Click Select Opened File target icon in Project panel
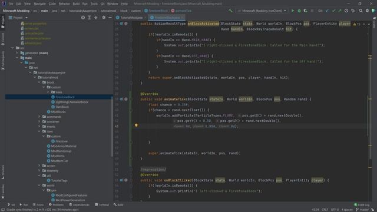This screenshot has height=212, width=377. pyautogui.click(x=83, y=18)
